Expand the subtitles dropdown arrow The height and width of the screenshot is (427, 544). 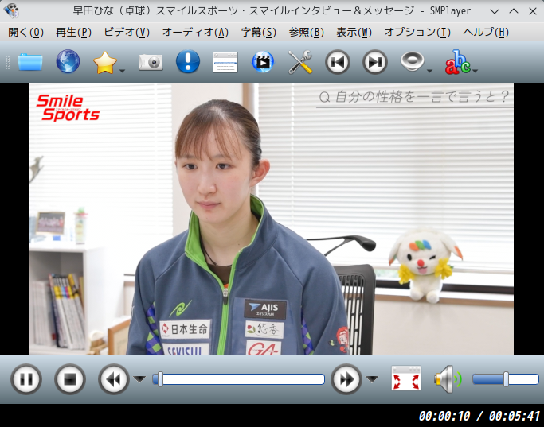475,71
